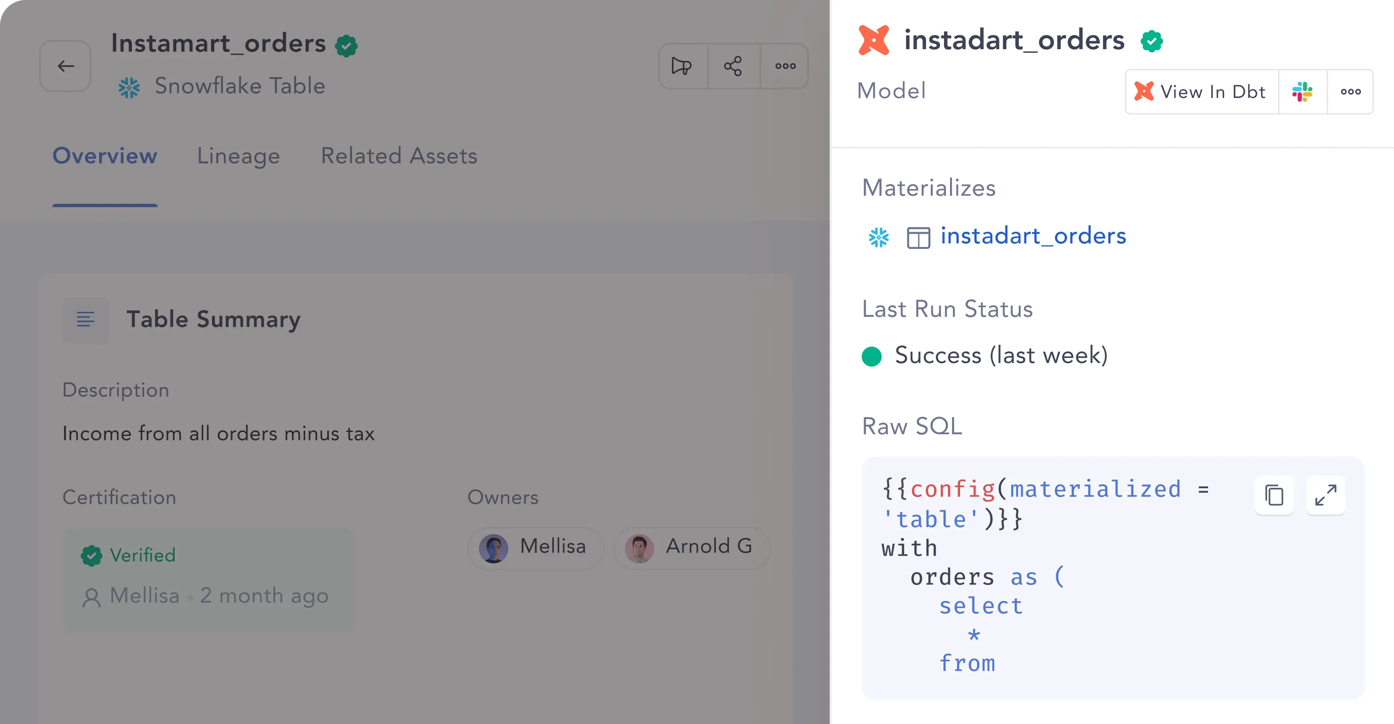Select owner Arnold G chip
The image size is (1394, 724).
pyautogui.click(x=692, y=548)
